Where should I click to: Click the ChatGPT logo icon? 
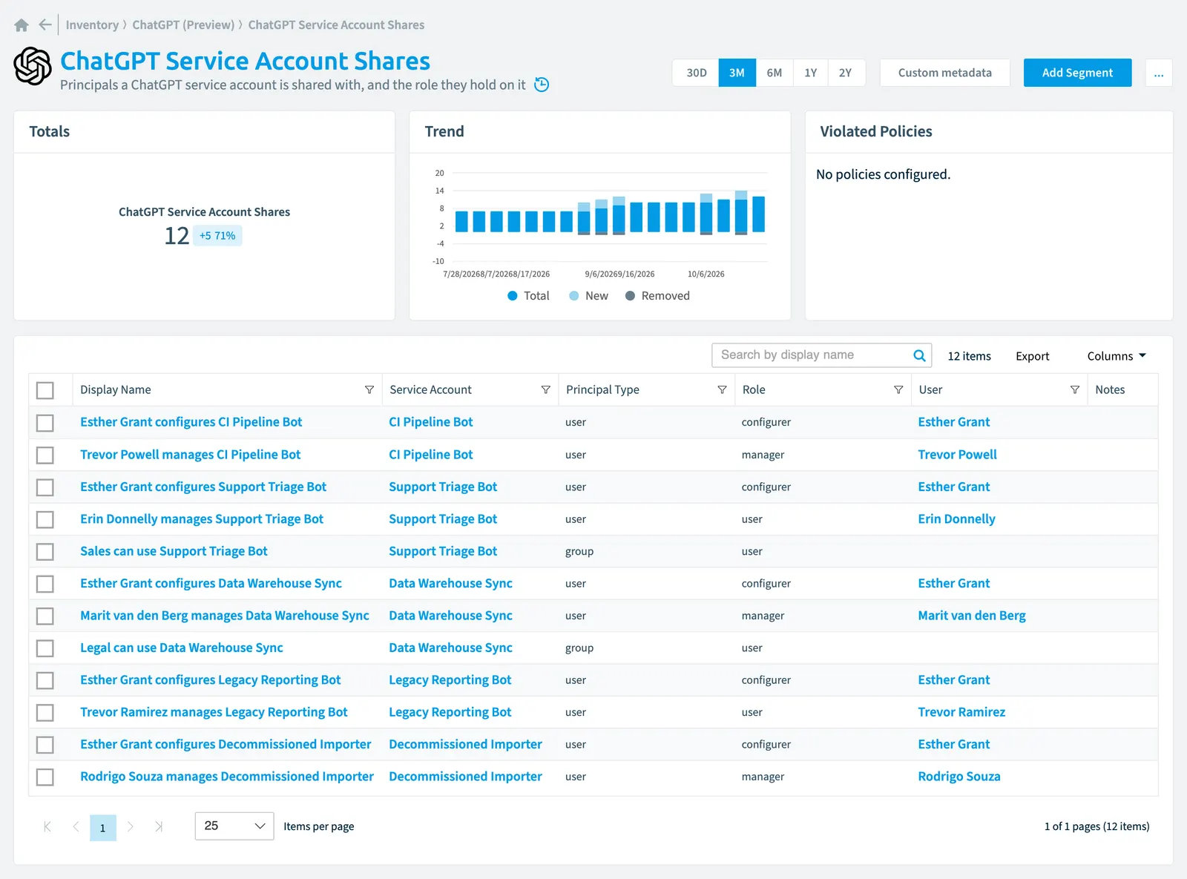(x=33, y=67)
